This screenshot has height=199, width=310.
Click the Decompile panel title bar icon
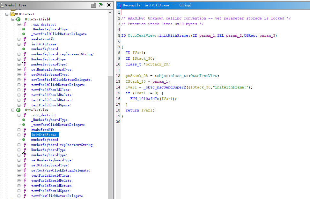120,5
